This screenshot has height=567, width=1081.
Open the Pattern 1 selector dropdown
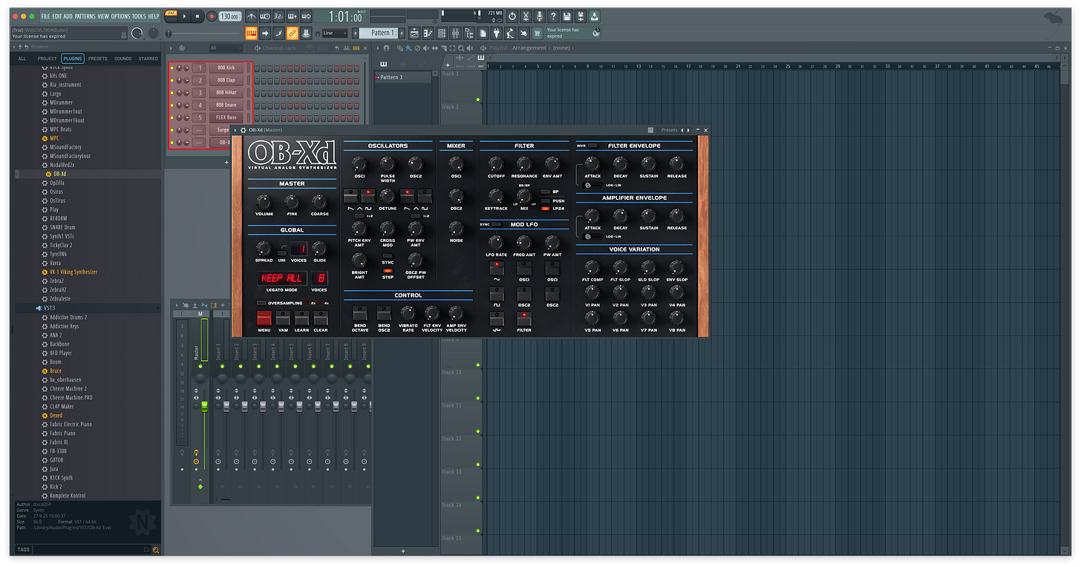379,33
